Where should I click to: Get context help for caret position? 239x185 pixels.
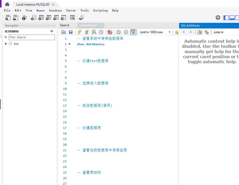coord(200,32)
